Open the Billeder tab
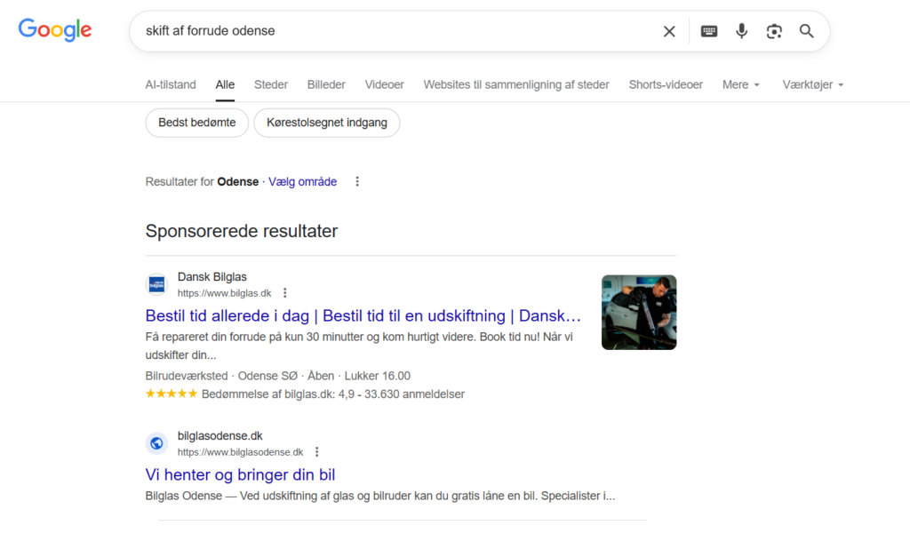This screenshot has width=910, height=533. tap(326, 84)
